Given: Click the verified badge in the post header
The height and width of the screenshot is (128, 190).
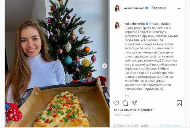Looking at the screenshot, I should [146, 8].
